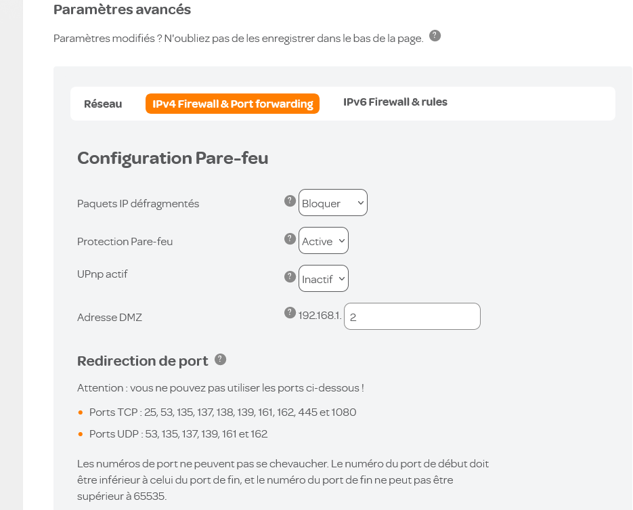
Task: Expand the Paquets IP défragmentés dropdown
Action: (333, 203)
